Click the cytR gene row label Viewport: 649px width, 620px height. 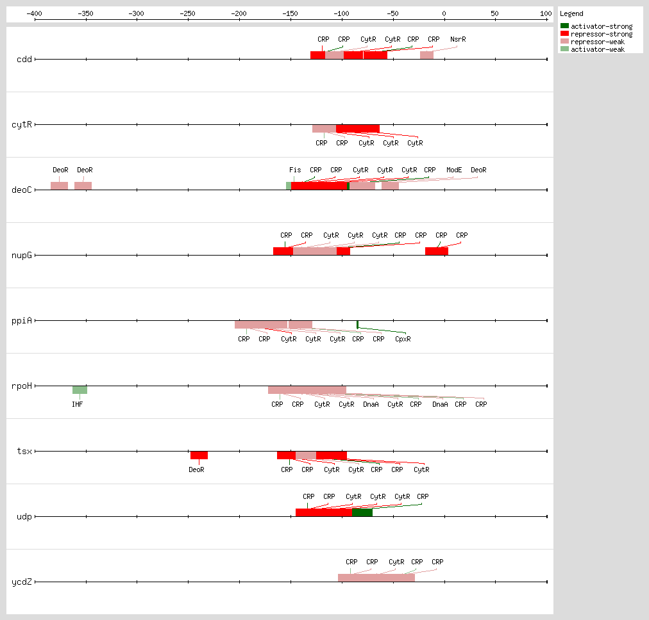pyautogui.click(x=22, y=125)
